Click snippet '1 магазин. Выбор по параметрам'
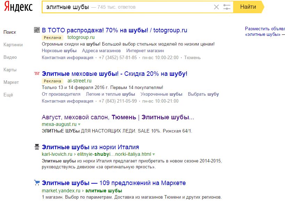 coord(77,197)
